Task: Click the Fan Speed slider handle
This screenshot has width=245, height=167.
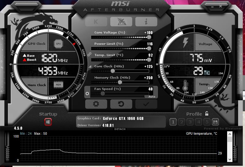Action: click(103, 93)
